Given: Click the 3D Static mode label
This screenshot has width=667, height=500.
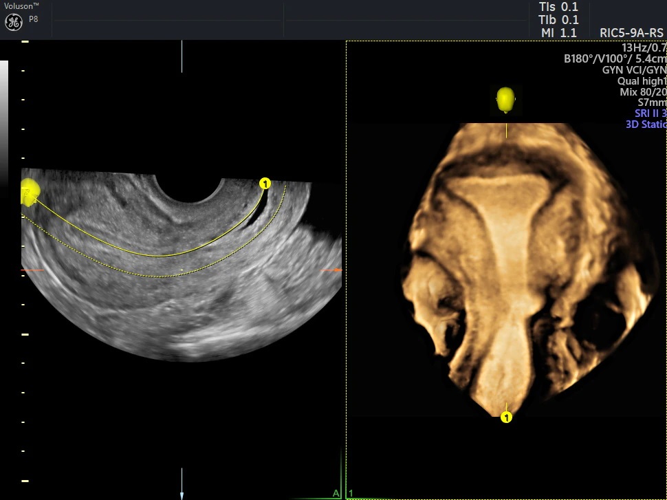Looking at the screenshot, I should (x=646, y=124).
